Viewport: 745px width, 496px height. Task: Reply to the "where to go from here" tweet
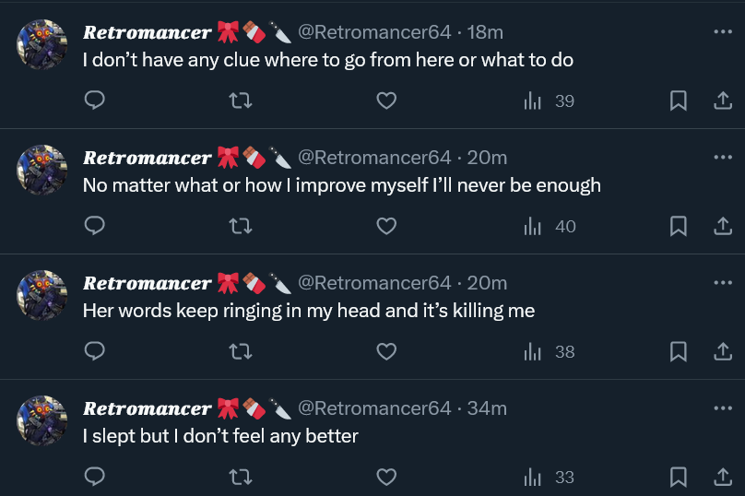pos(94,100)
